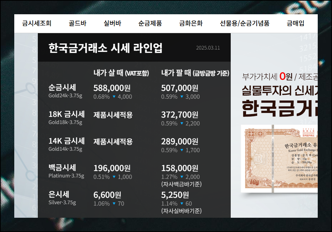
Task: Click down arrow beside 3,000 change
Action: coord(182,97)
